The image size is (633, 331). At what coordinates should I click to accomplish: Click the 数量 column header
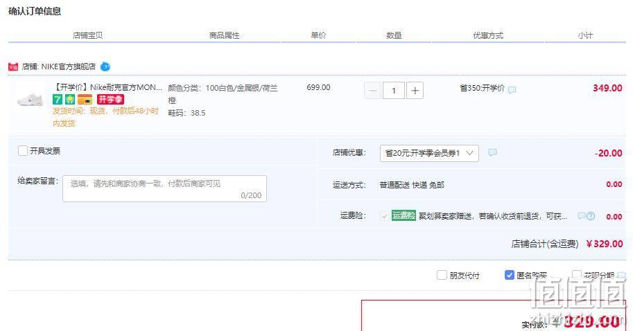point(394,35)
